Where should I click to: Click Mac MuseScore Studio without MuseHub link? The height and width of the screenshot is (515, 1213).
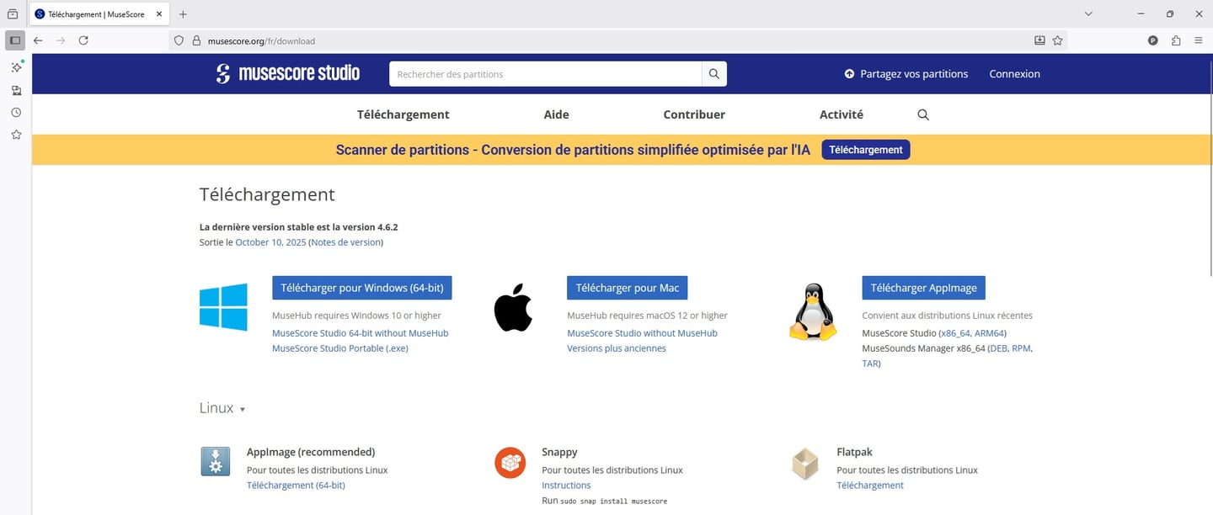(x=642, y=333)
